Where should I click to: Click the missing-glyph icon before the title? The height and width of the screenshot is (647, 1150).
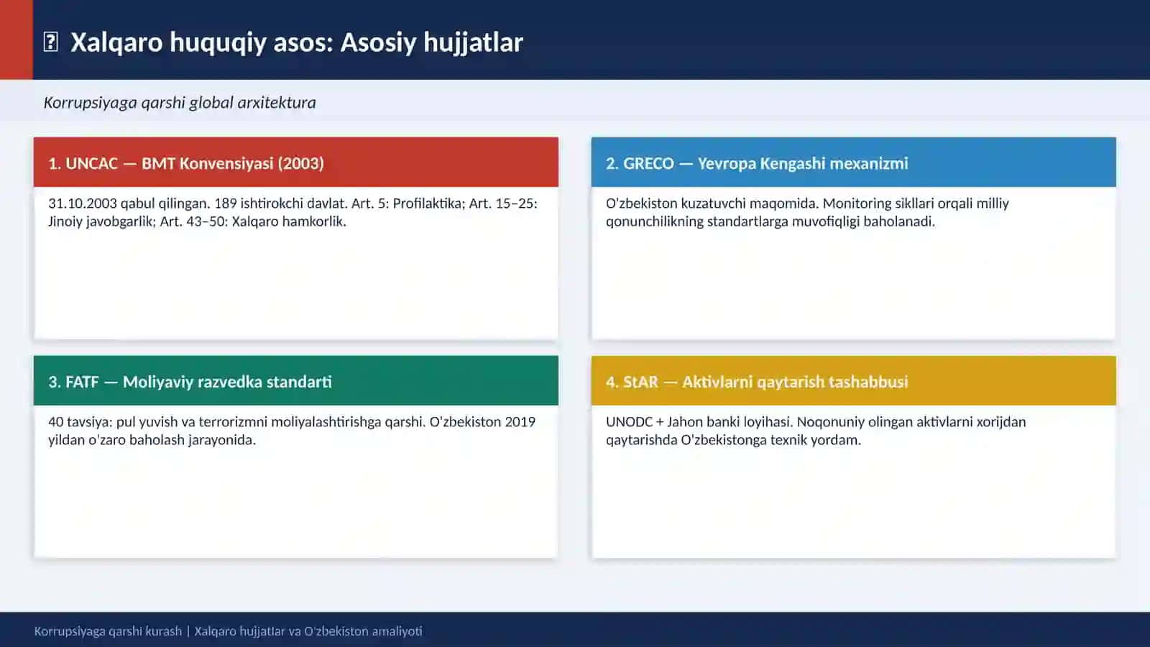point(50,42)
